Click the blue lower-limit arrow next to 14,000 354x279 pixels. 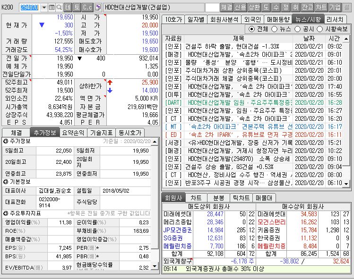pyautogui.click(x=110, y=91)
